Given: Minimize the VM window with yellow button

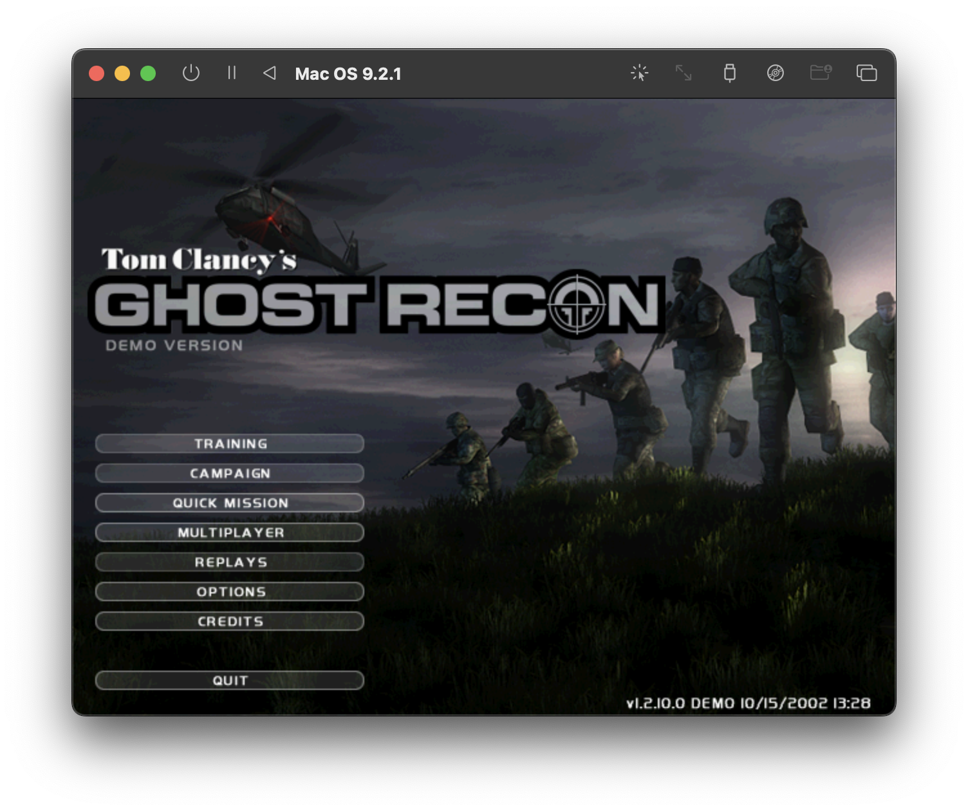Looking at the screenshot, I should click(x=122, y=73).
